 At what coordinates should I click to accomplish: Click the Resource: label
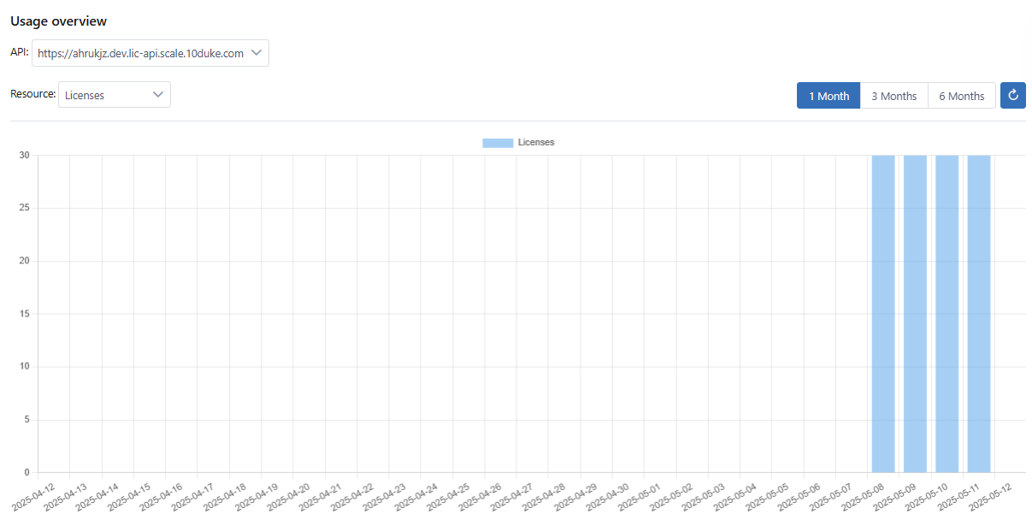(x=32, y=94)
